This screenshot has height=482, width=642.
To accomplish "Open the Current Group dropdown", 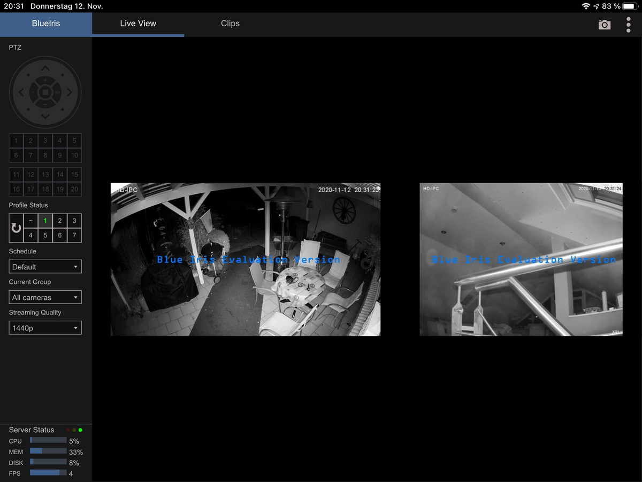I will click(45, 297).
